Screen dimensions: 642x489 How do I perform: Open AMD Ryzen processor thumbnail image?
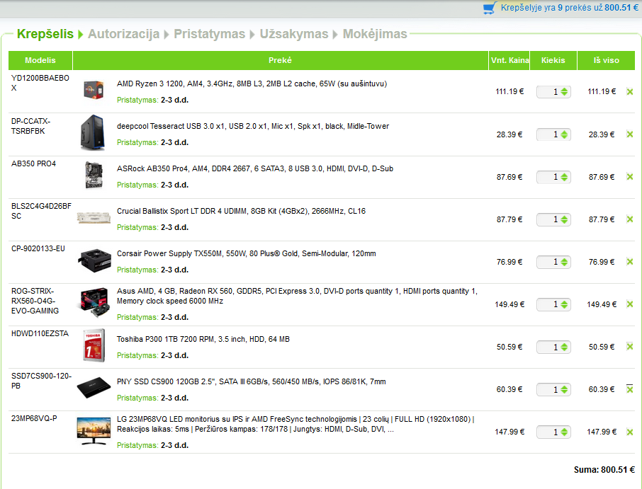pos(94,91)
